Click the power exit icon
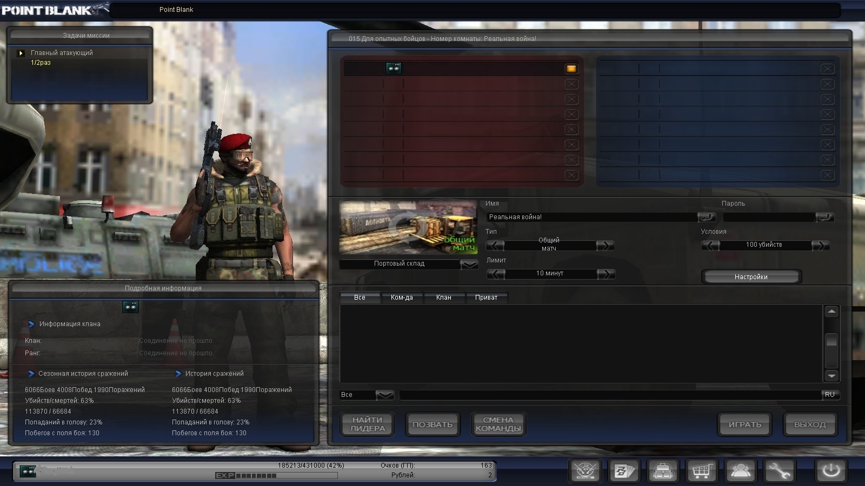Screen dimensions: 865x486 830,471
